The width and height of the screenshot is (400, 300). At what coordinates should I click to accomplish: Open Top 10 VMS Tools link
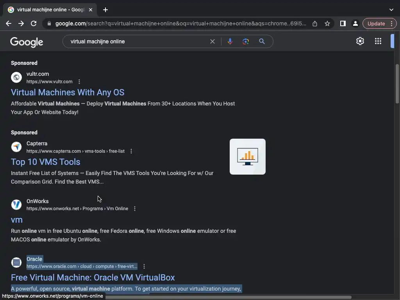pos(45,162)
